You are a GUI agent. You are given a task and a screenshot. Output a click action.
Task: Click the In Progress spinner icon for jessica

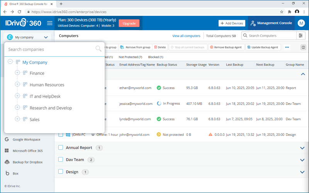(159, 103)
